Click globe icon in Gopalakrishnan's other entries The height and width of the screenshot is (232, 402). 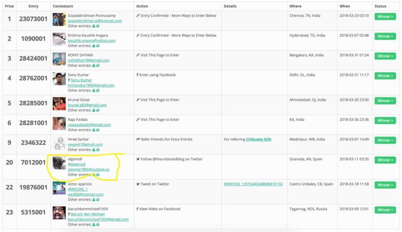(x=98, y=26)
